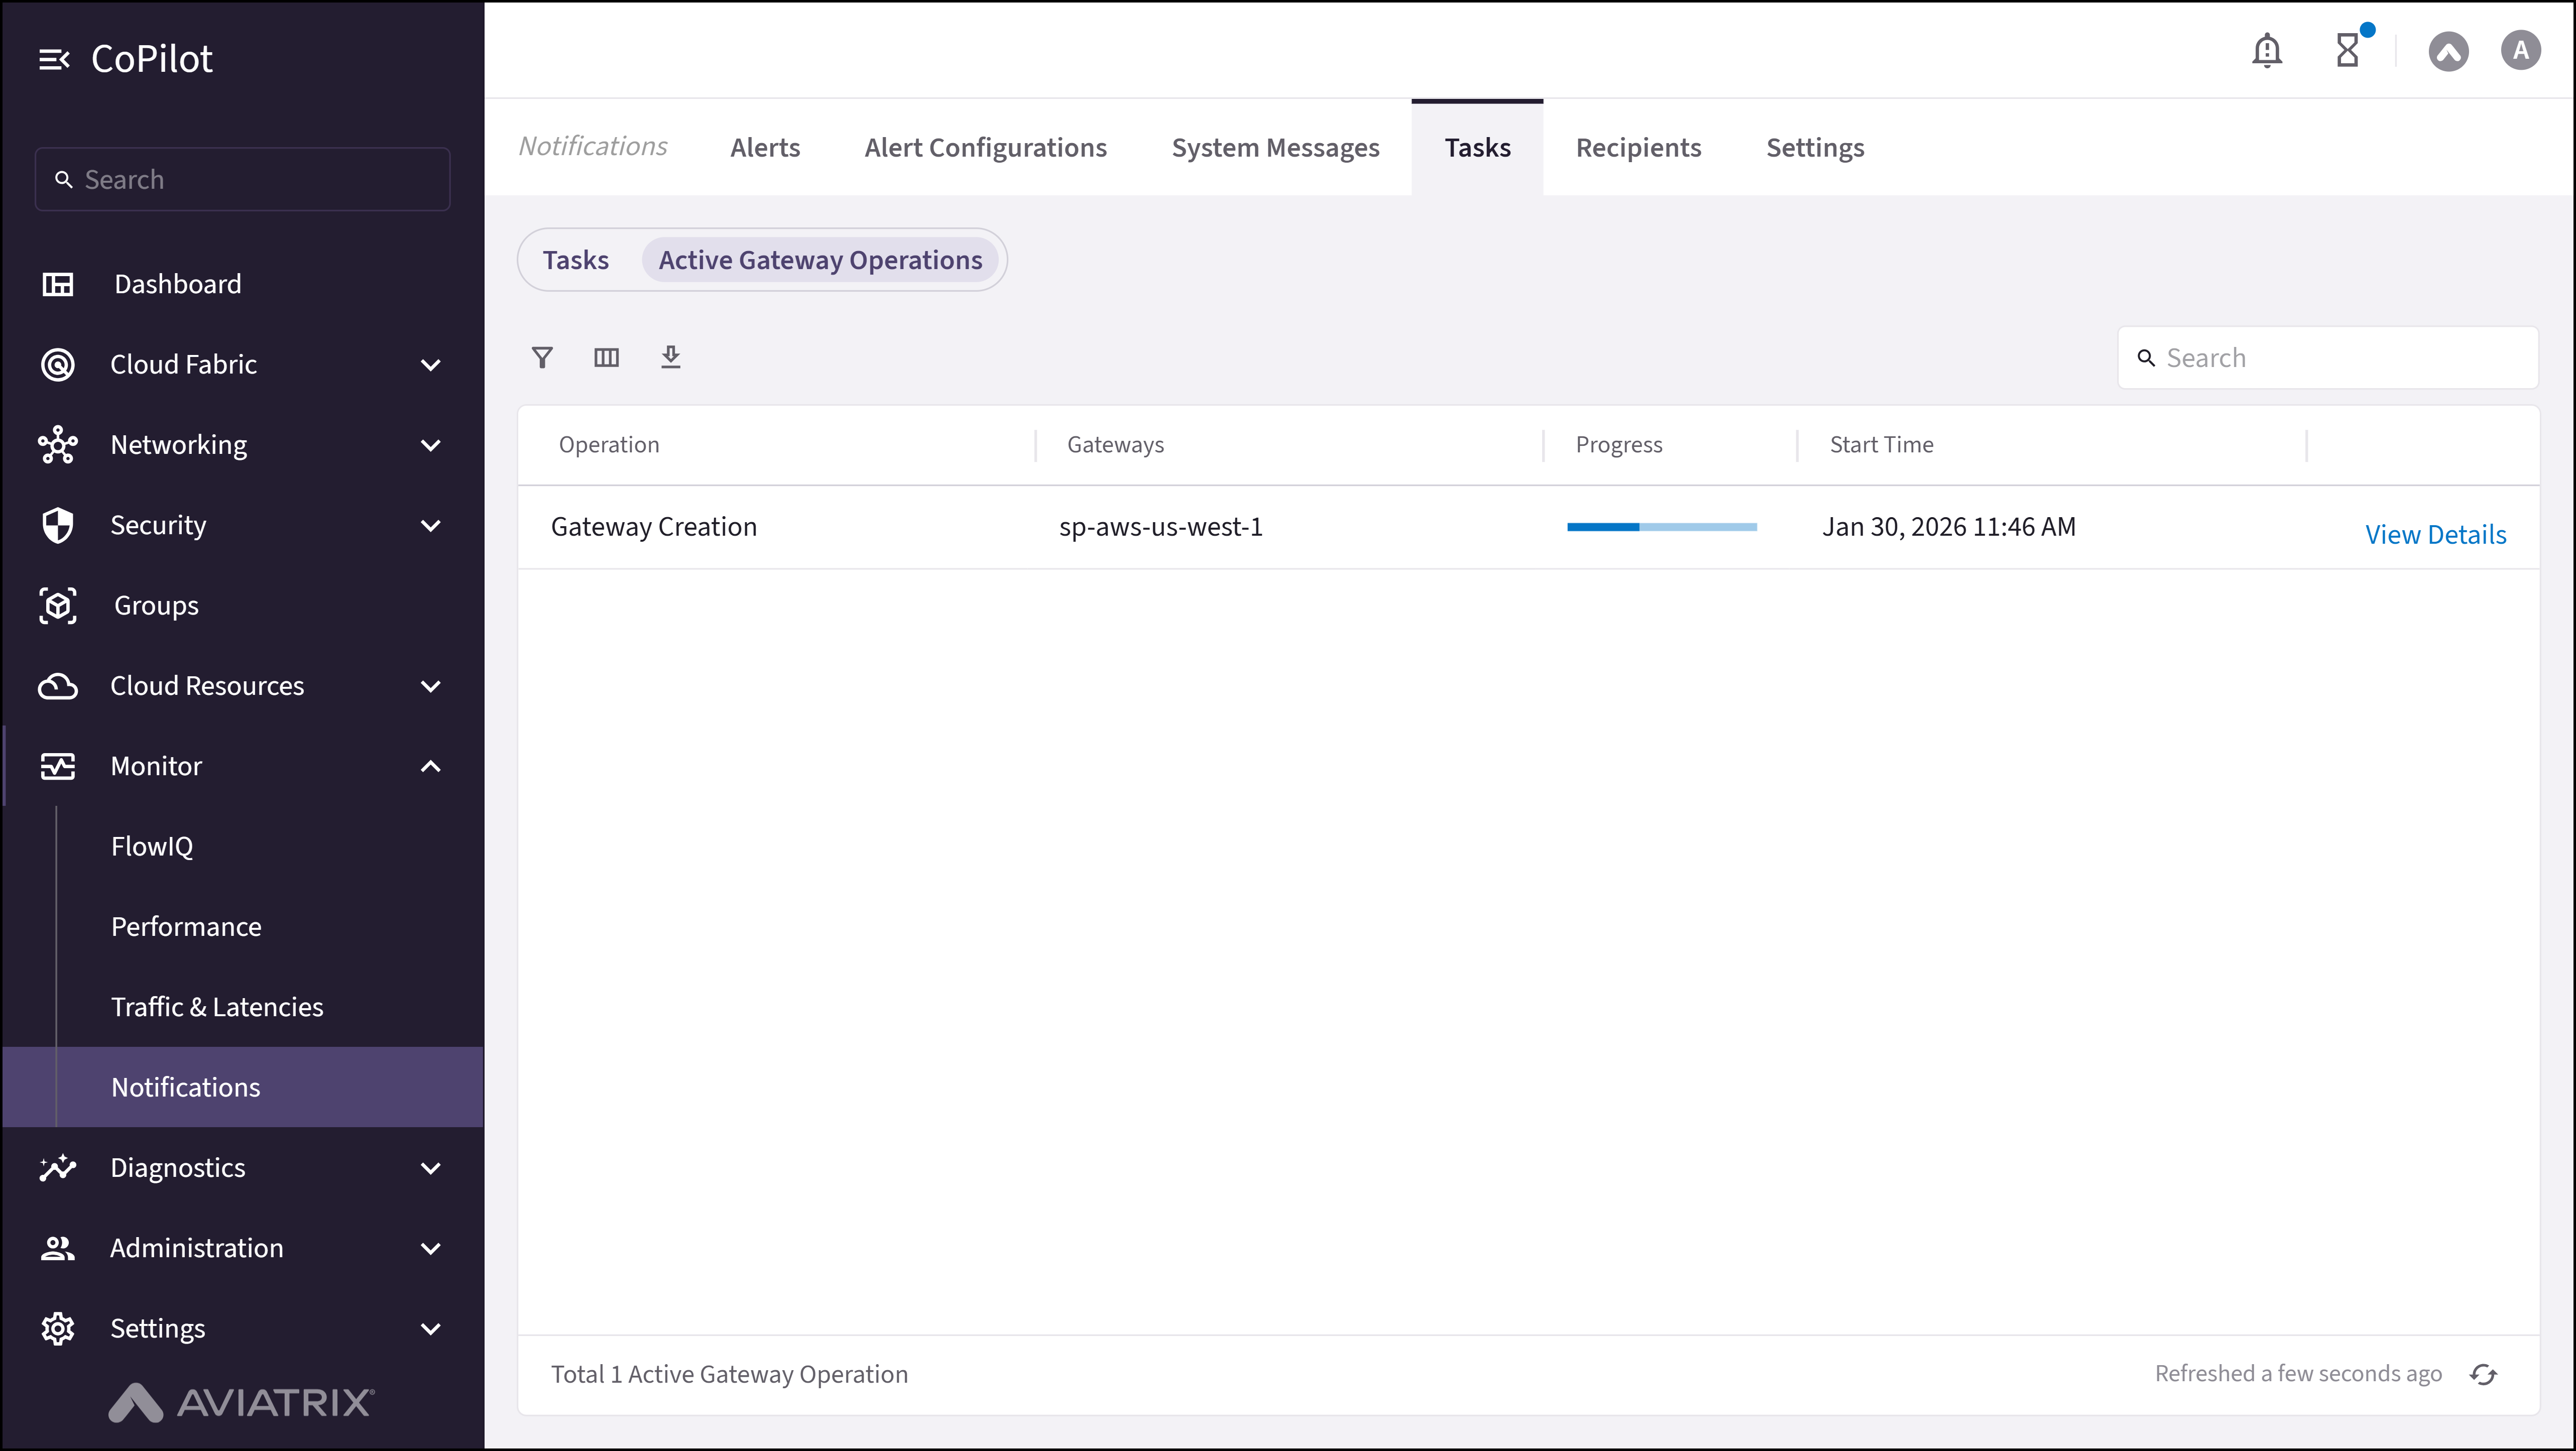Open the filter options above the tasks table

(542, 357)
